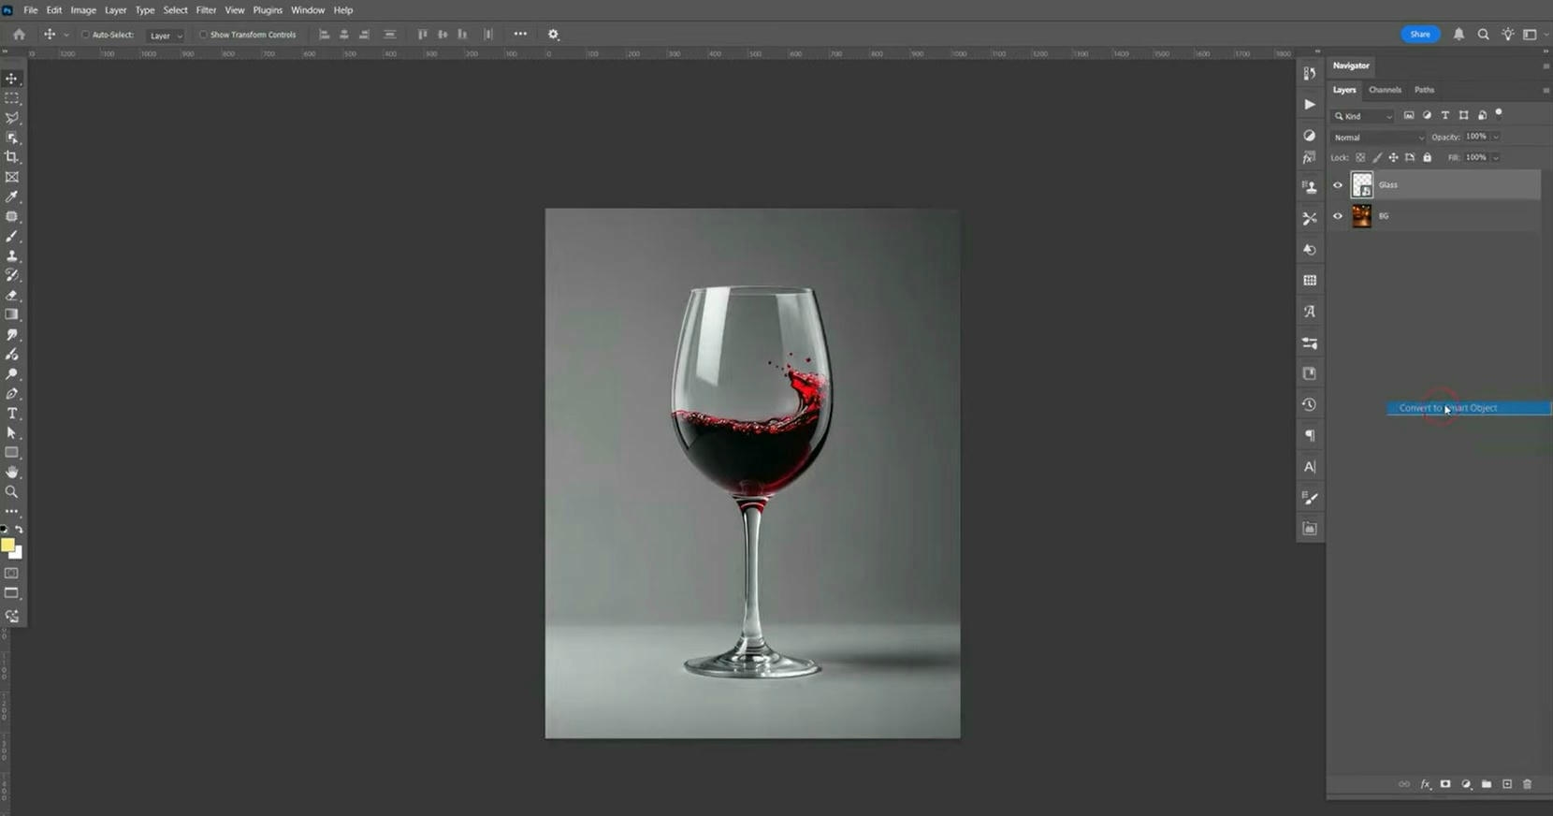Click the search magnifier in top bar
1553x816 pixels.
1483,35
